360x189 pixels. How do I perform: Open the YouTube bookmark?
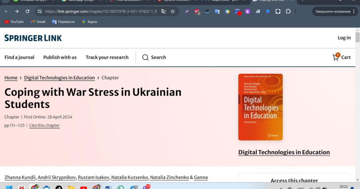tap(14, 22)
